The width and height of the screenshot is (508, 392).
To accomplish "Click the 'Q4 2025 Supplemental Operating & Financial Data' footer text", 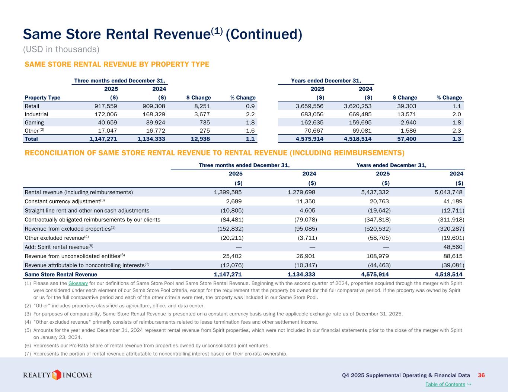I will (x=406, y=375).
